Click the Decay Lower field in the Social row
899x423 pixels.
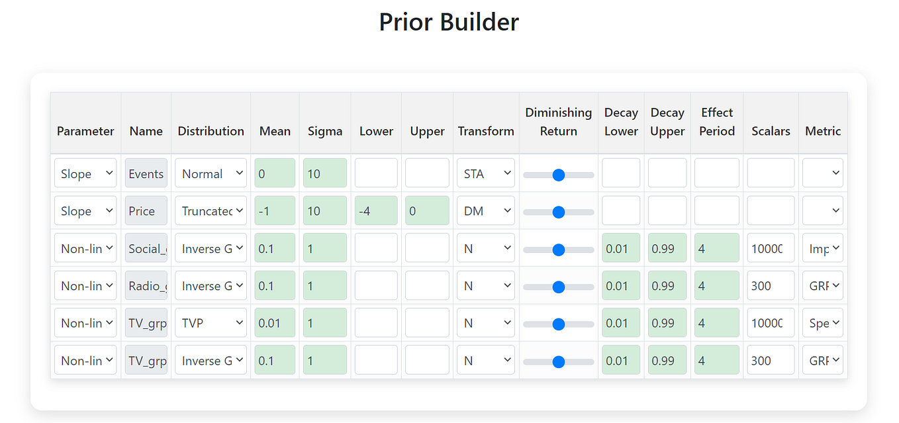621,248
